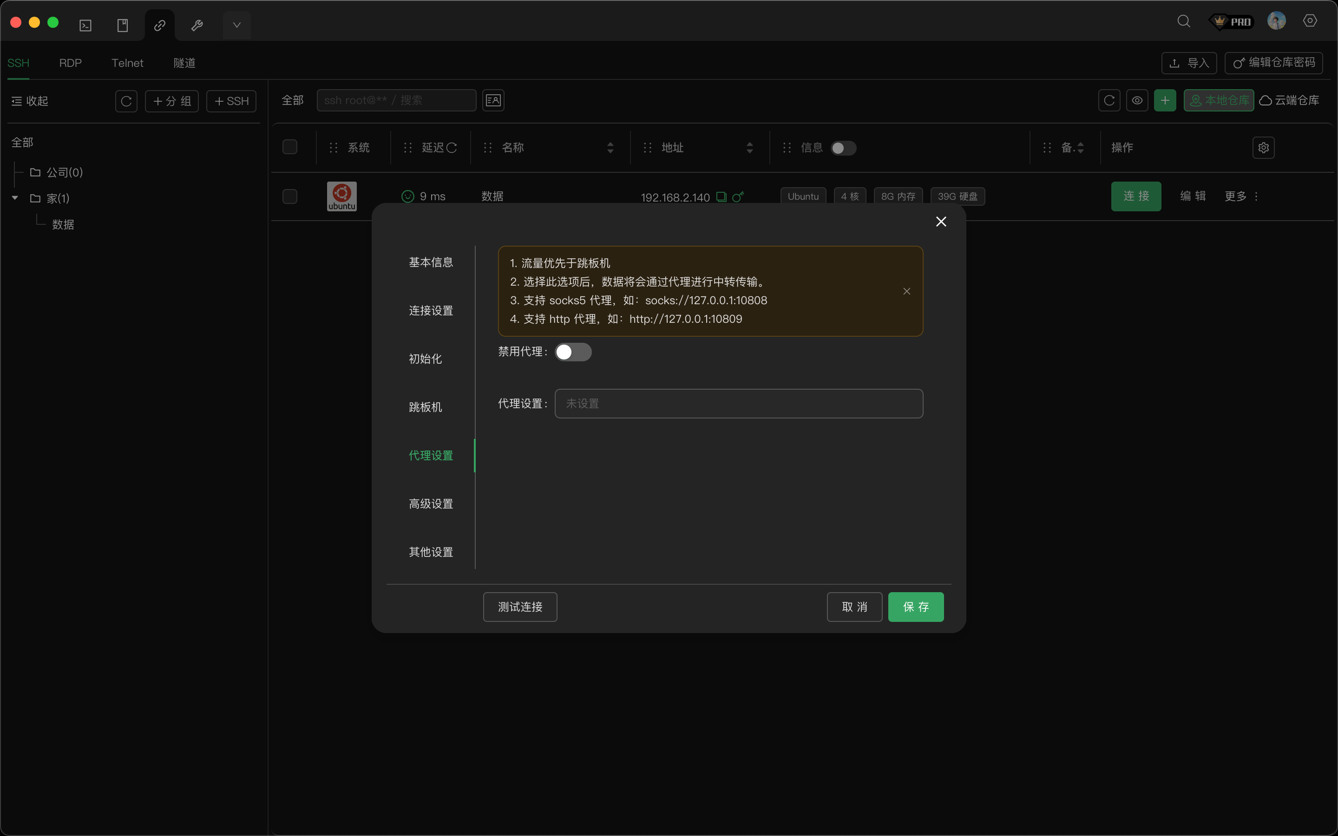
Task: Switch to the RDP tab
Action: point(70,63)
